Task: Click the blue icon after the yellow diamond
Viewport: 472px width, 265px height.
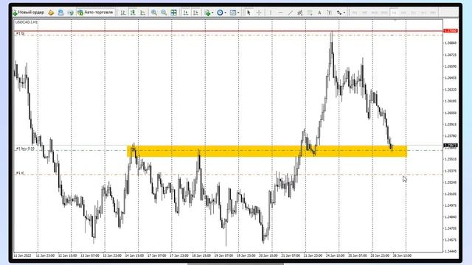Action: pyautogui.click(x=60, y=13)
